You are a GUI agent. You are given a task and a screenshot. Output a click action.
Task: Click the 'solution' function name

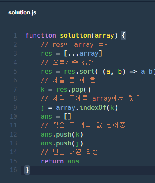click(75, 36)
